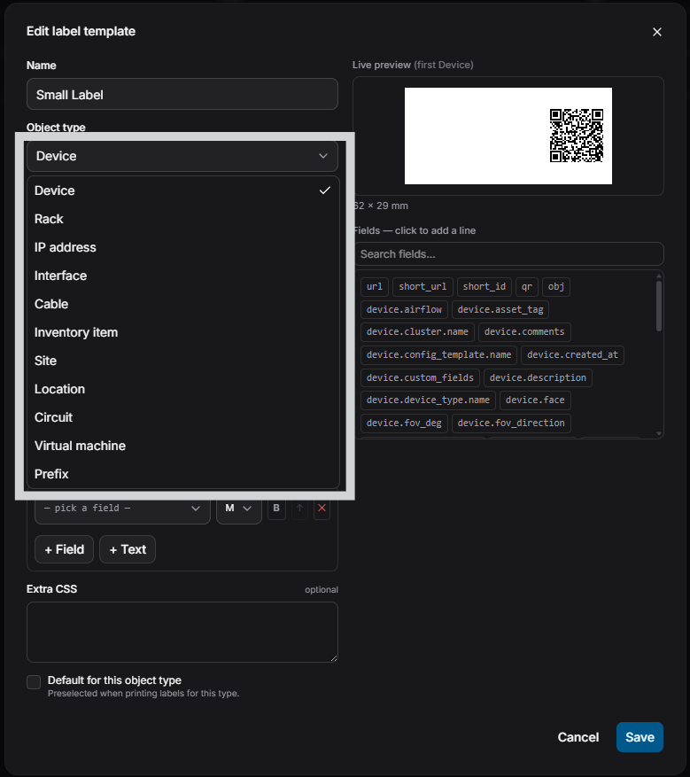Add the device.device_type.name field
Image resolution: width=690 pixels, height=777 pixels.
[428, 400]
